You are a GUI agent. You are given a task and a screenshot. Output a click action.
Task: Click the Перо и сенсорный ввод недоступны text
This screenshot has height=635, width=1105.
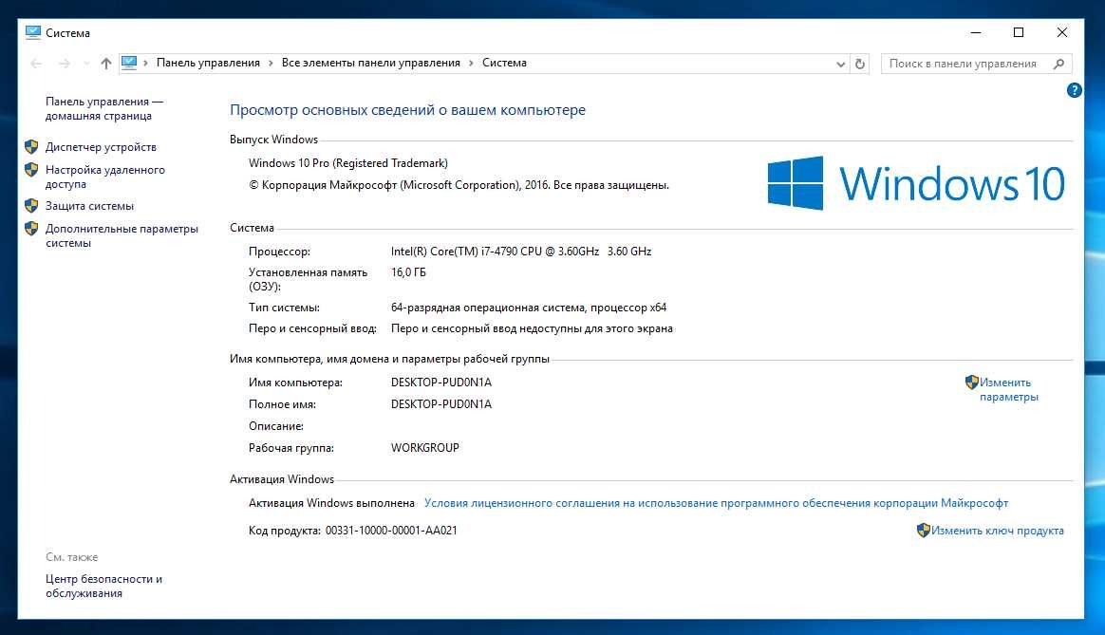(532, 328)
